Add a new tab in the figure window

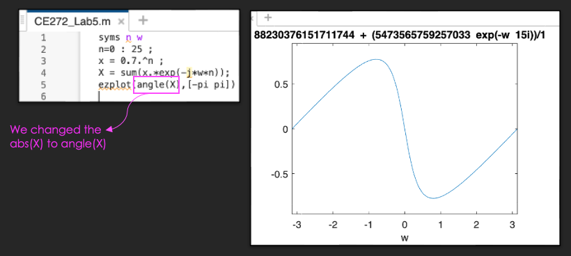pos(268,17)
